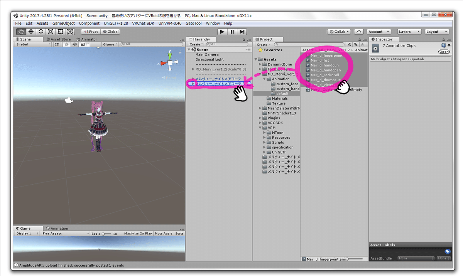
Task: Toggle scene lighting sun icon
Action: [x=66, y=44]
